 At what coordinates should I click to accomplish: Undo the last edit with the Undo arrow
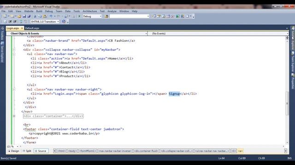51,16
